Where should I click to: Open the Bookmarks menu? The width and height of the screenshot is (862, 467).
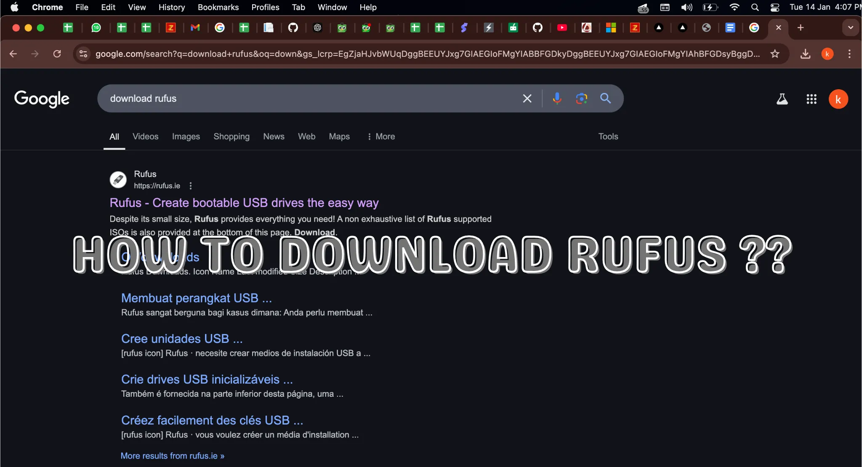(x=218, y=7)
